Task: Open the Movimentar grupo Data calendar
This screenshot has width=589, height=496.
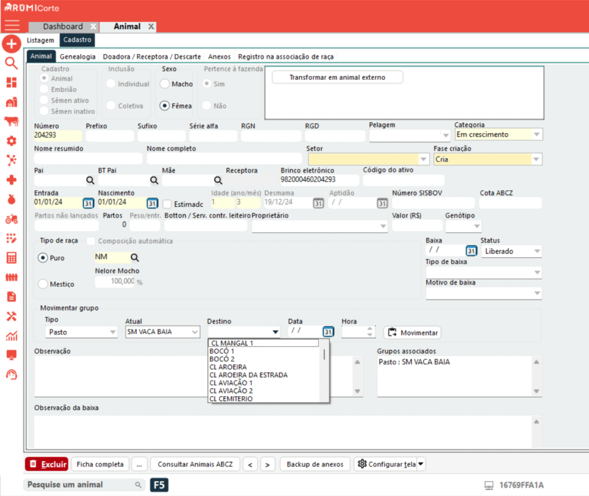Action: pyautogui.click(x=328, y=332)
